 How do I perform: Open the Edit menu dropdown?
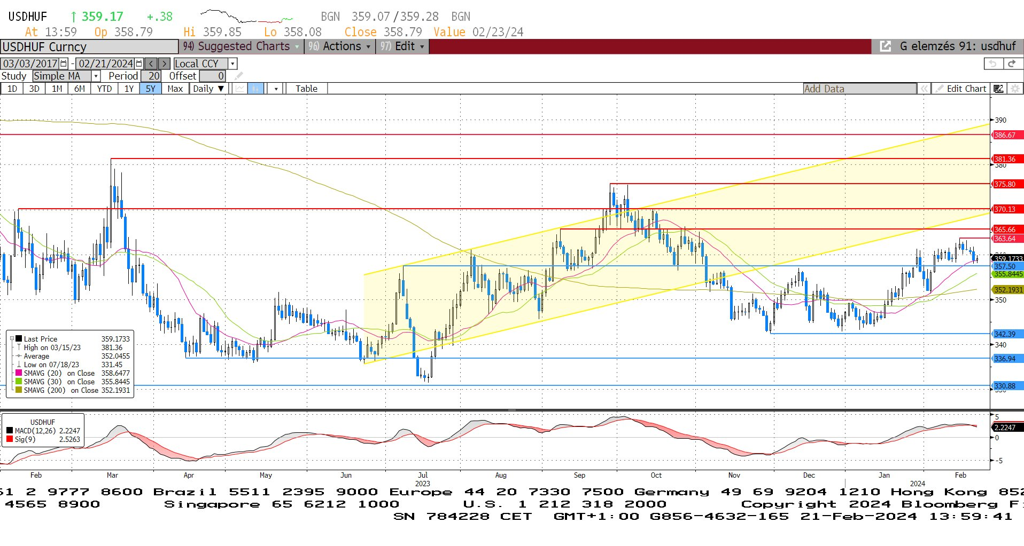coord(402,46)
